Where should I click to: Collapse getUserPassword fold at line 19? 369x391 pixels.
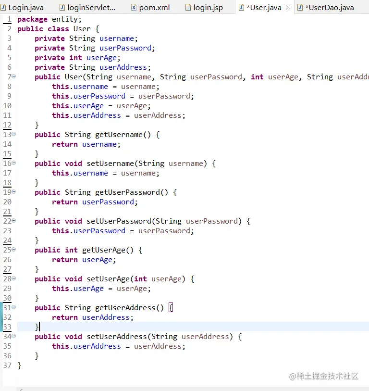tap(14, 191)
